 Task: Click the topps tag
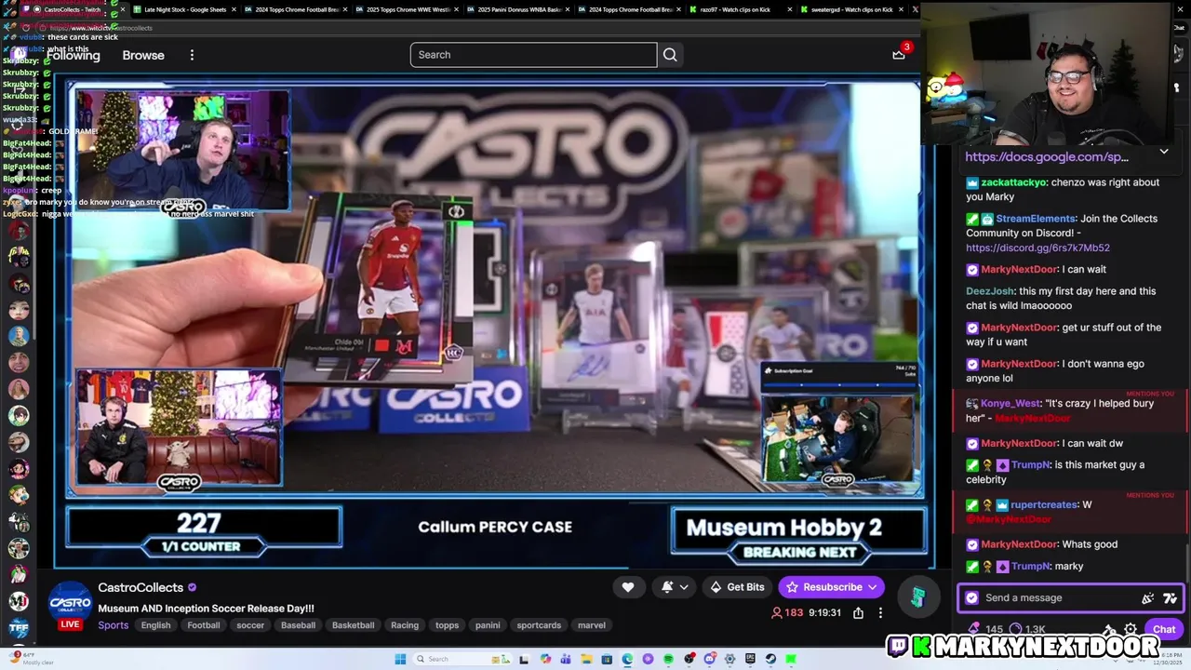[x=447, y=625]
